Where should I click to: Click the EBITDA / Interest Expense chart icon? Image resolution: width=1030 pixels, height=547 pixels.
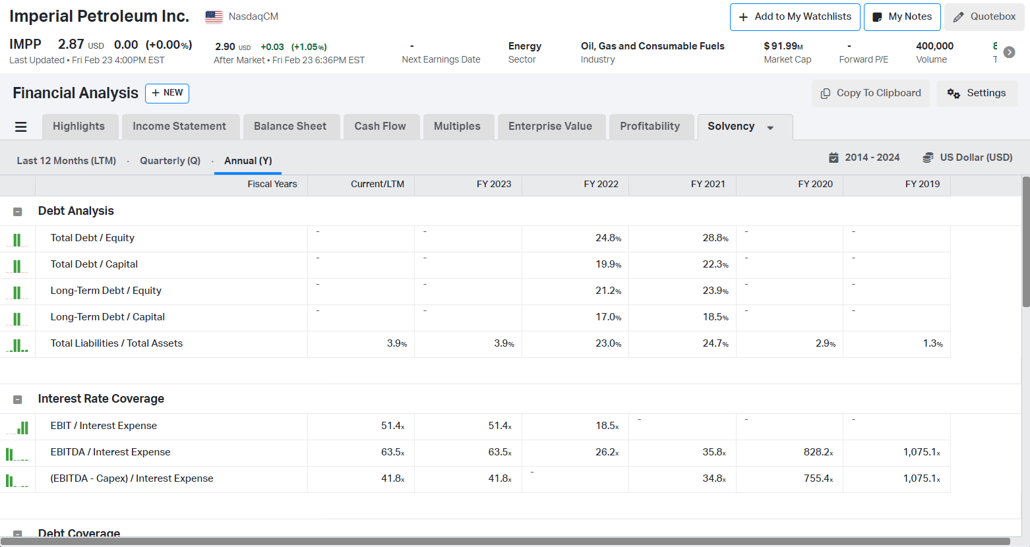(x=17, y=453)
